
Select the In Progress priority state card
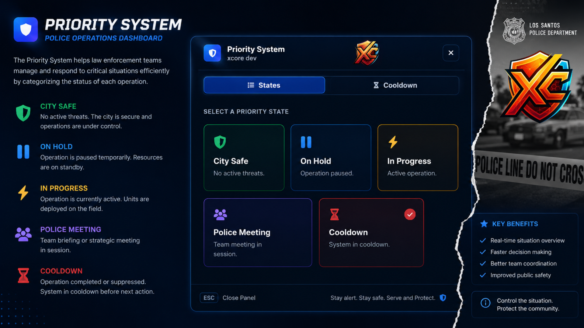418,158
